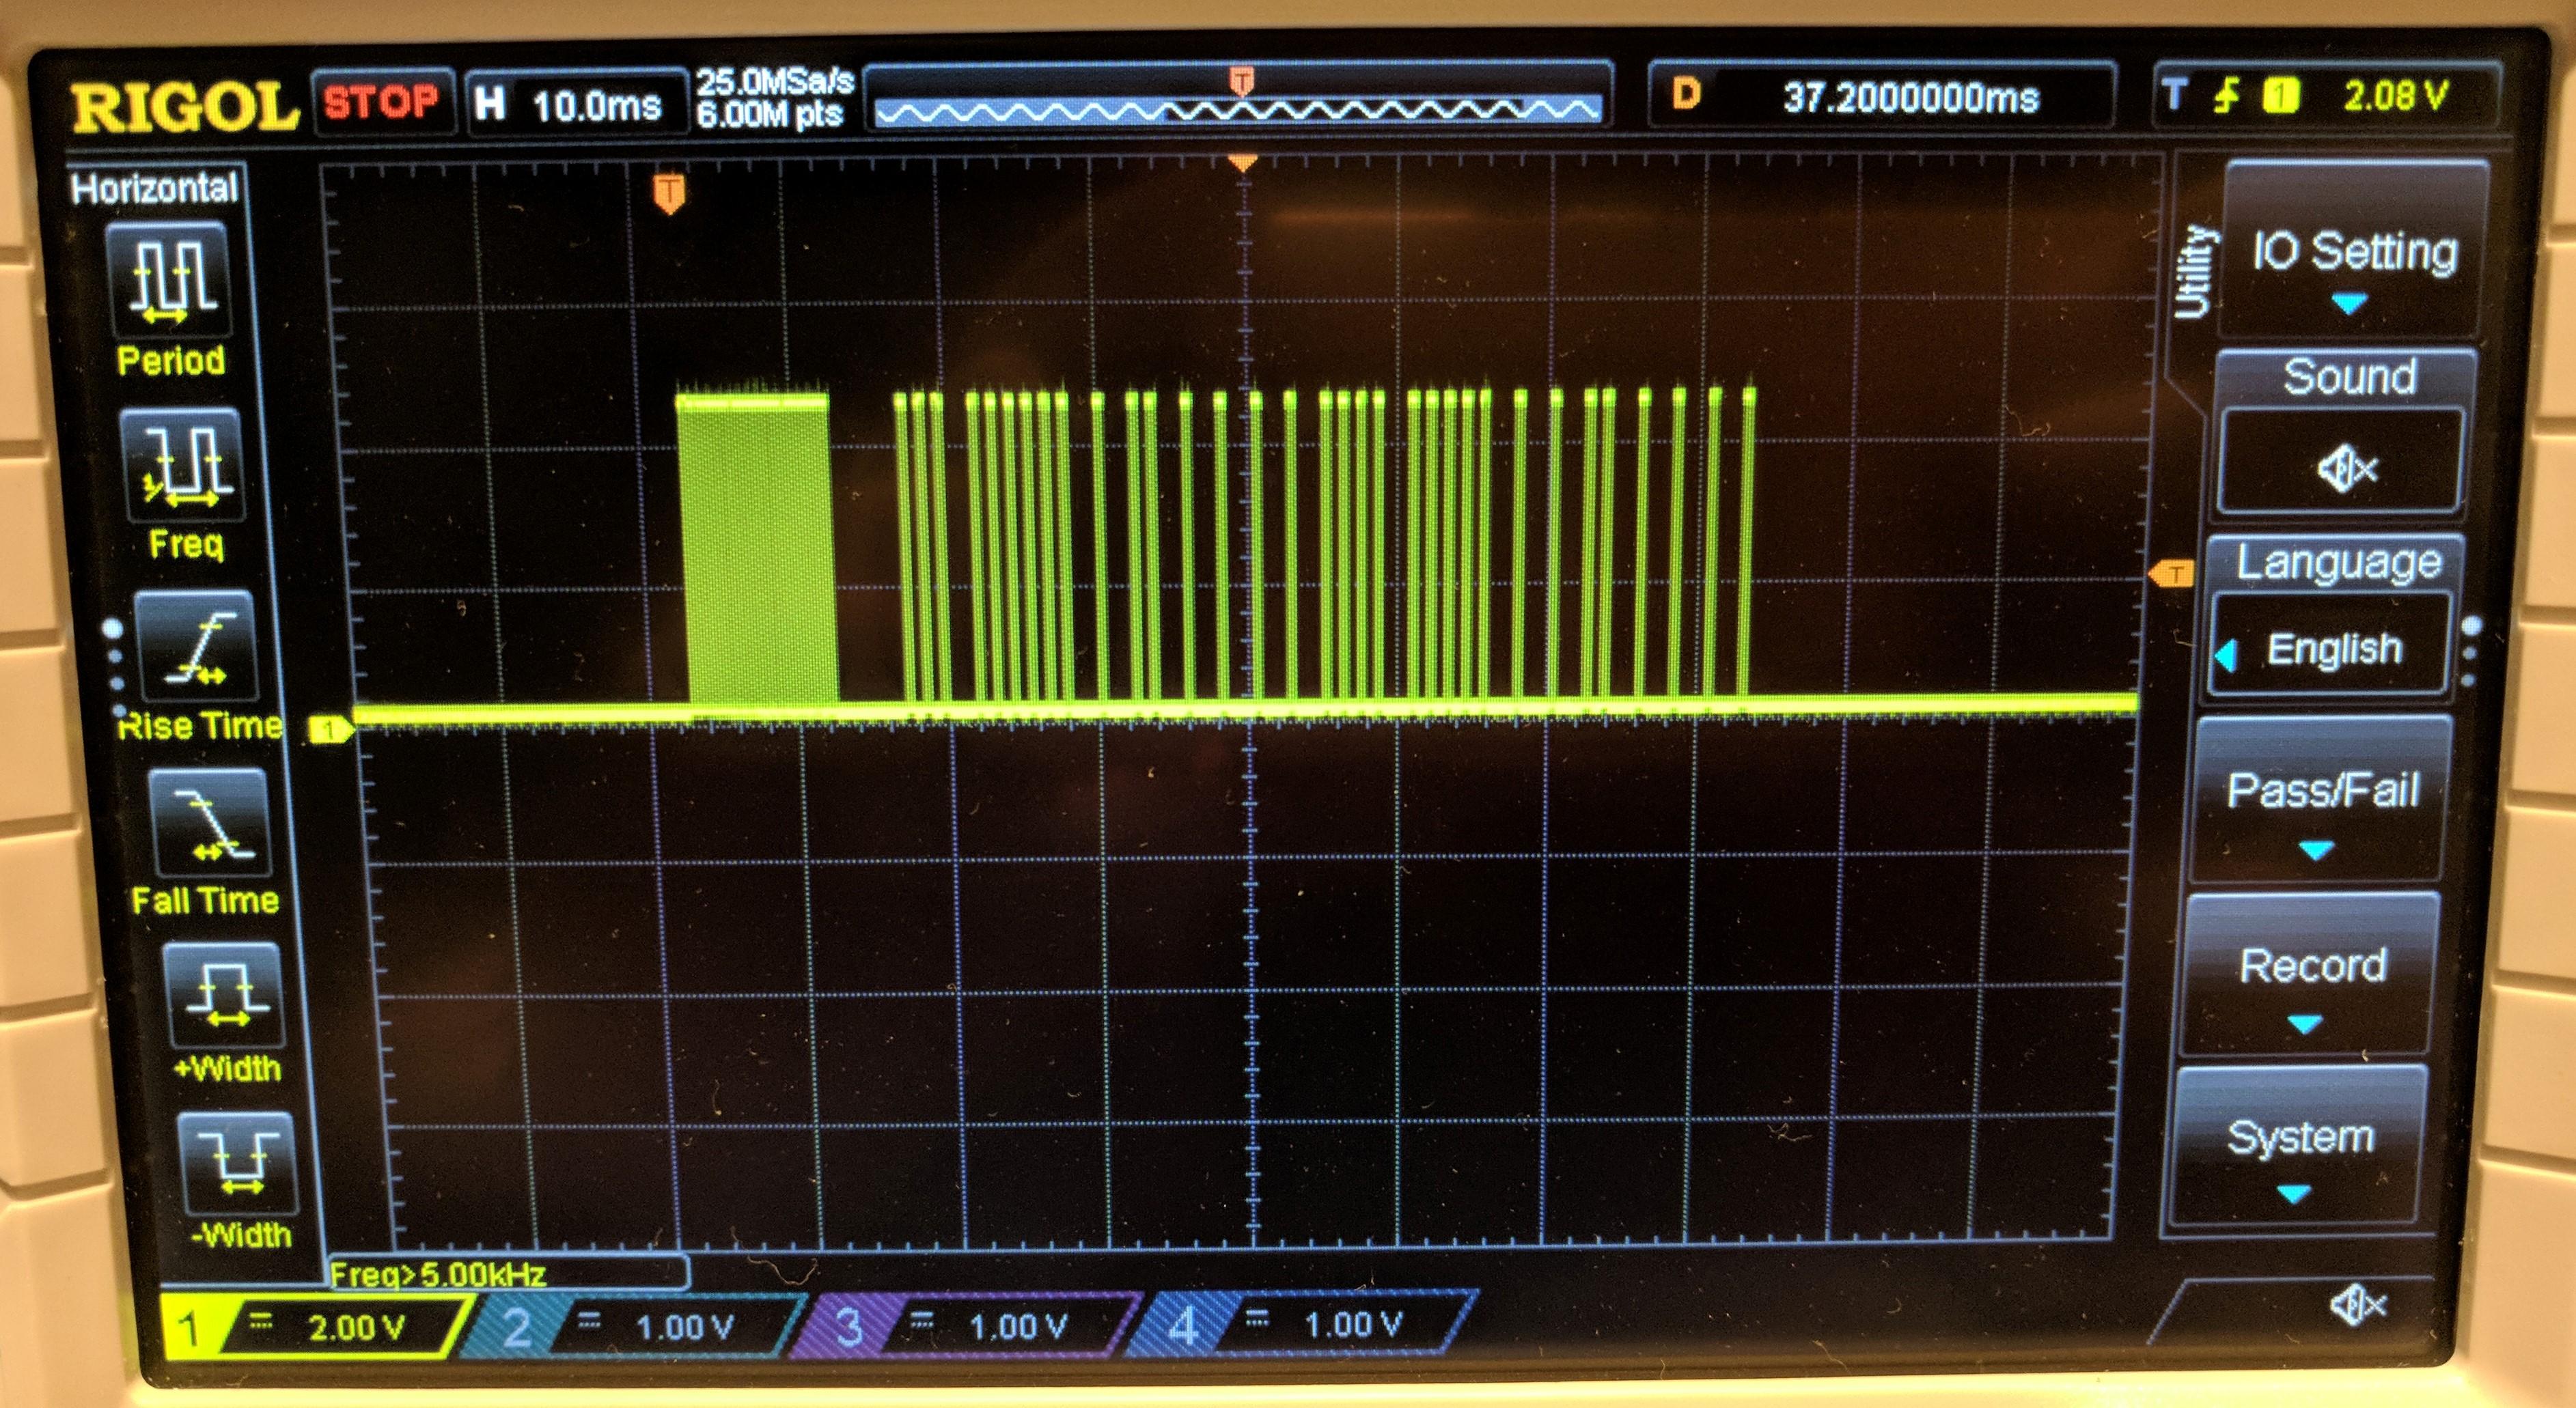This screenshot has height=1408, width=2576.
Task: Choose the Rise Time measurement icon
Action: [x=197, y=647]
